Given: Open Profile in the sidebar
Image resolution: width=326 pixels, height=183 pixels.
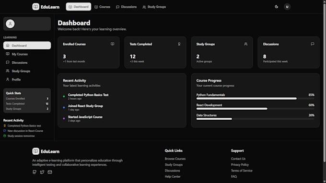Looking at the screenshot, I should point(27,80).
